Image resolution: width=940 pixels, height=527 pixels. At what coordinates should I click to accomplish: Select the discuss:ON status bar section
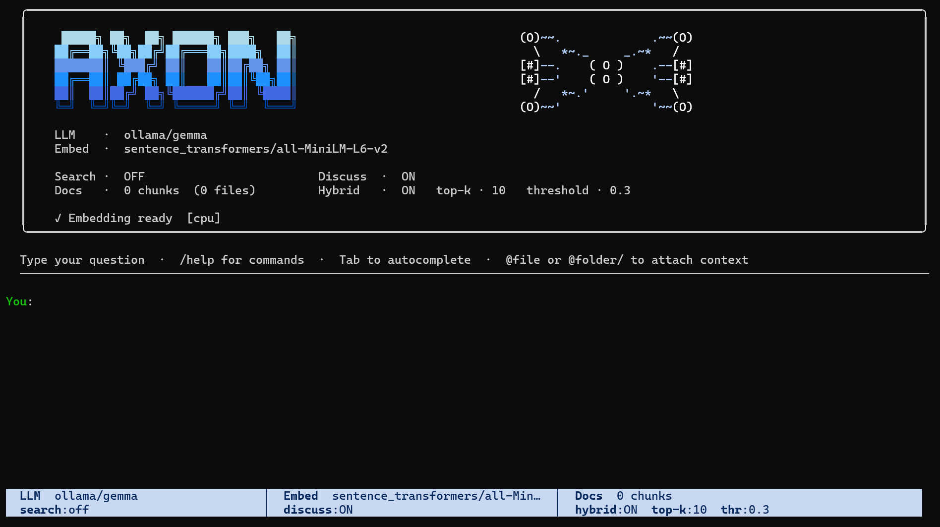click(318, 510)
